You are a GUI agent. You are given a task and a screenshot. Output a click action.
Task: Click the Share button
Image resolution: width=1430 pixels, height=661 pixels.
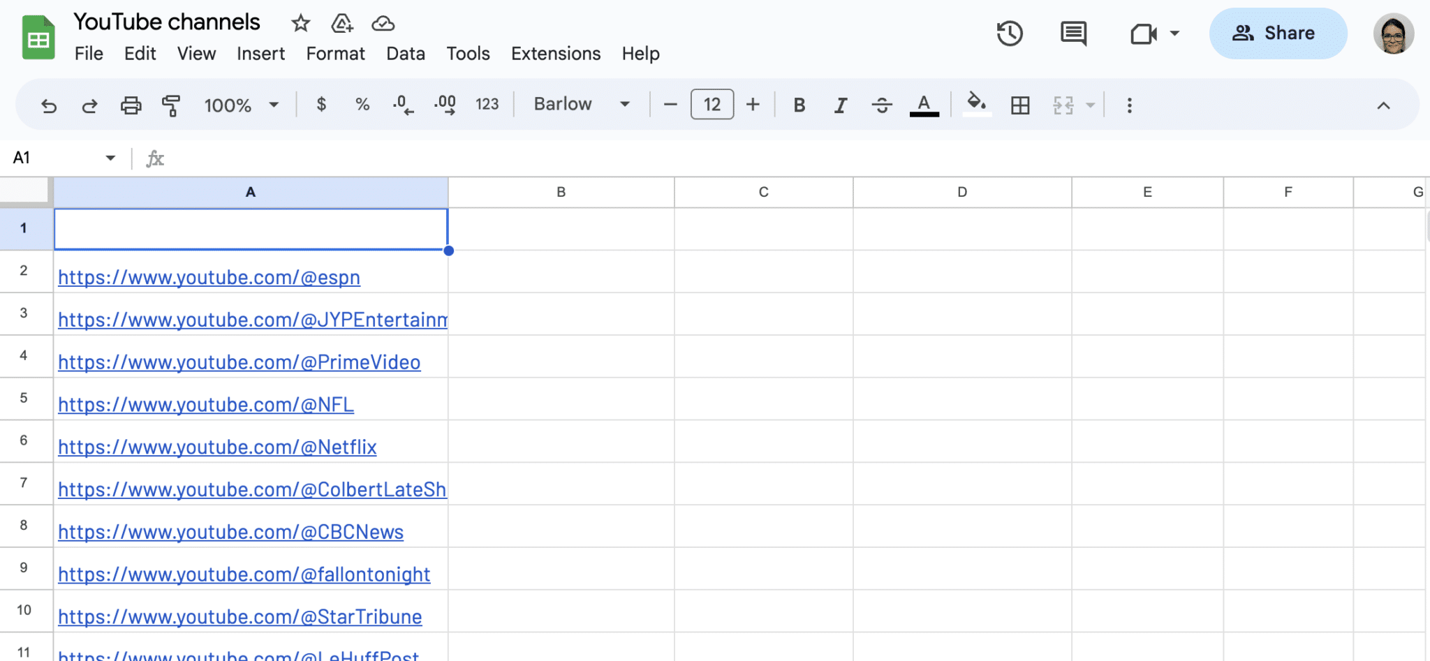[1277, 34]
